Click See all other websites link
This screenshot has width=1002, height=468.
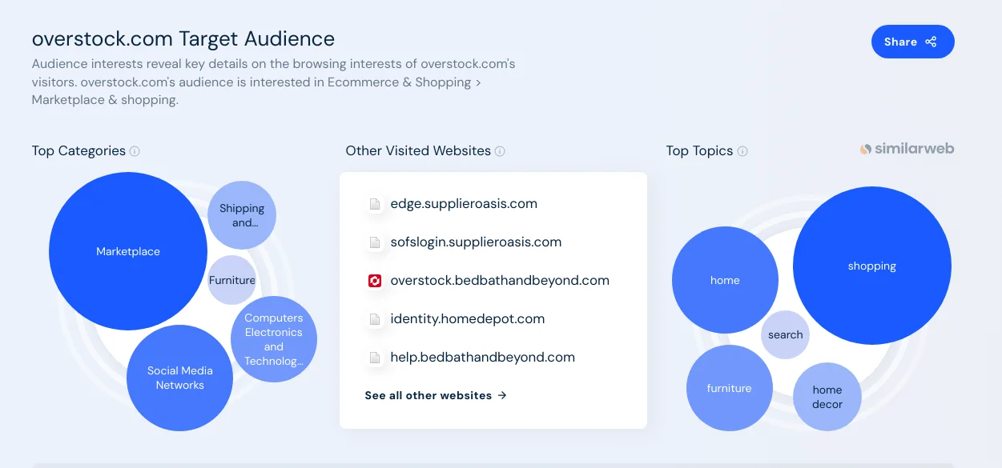[x=436, y=395]
